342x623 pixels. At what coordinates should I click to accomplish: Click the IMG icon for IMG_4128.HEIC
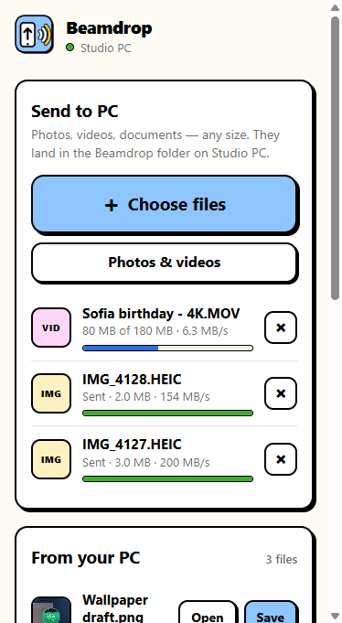point(51,393)
